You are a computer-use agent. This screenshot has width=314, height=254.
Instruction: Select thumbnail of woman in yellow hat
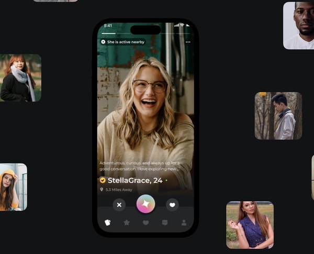[x=13, y=187]
